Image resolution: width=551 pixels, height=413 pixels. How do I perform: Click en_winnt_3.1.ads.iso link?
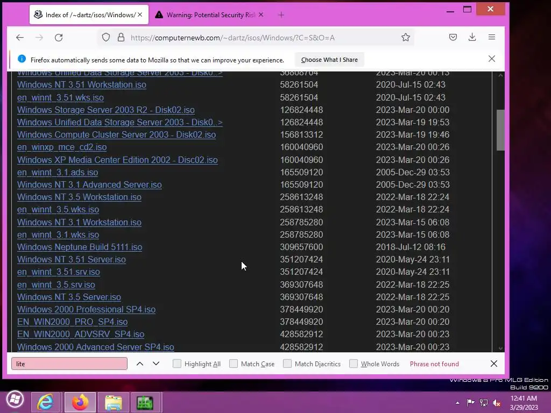58,172
